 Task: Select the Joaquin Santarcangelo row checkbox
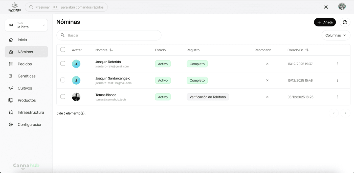(x=63, y=80)
